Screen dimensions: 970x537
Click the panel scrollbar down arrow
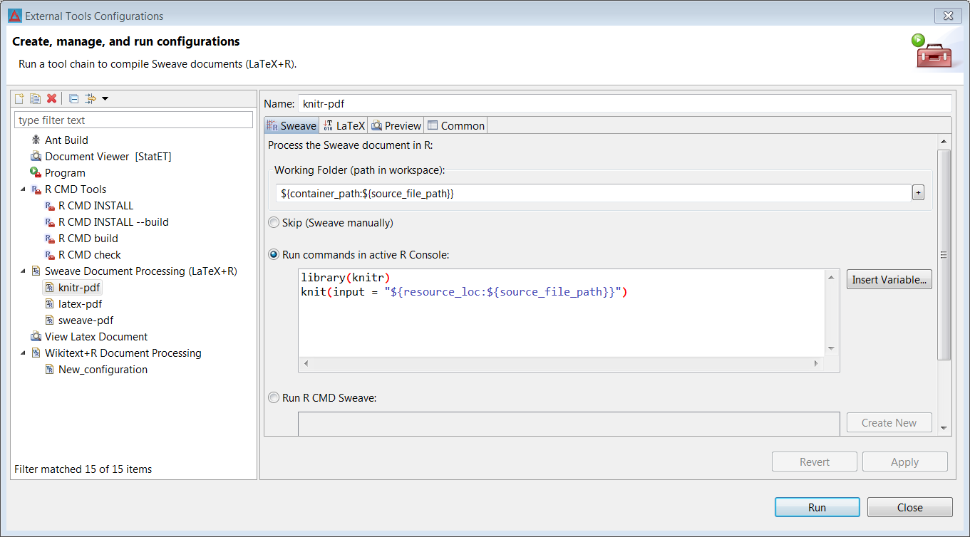click(x=944, y=428)
